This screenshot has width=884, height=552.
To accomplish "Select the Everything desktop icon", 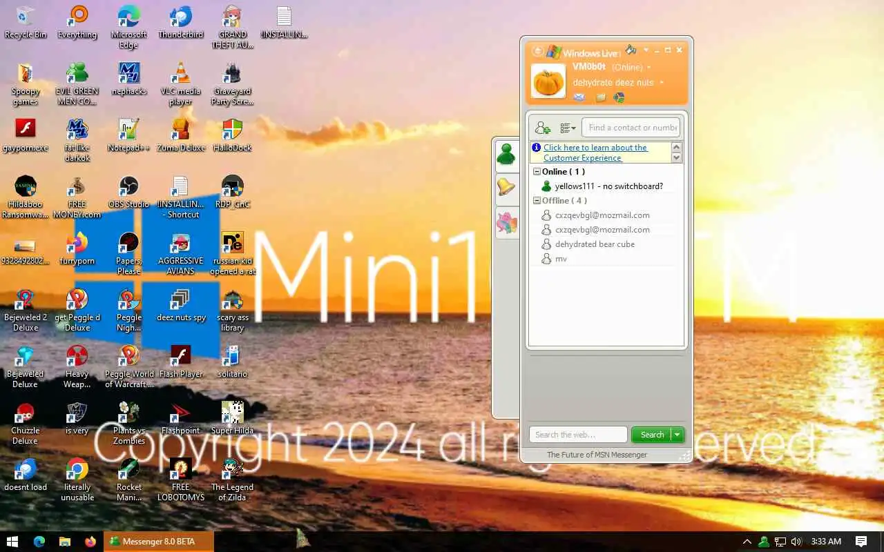I will (x=77, y=22).
